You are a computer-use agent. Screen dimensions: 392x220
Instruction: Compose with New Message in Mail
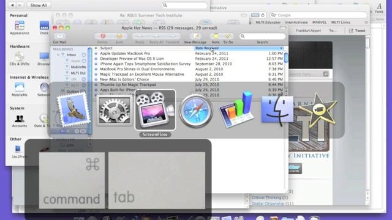pyautogui.click(x=195, y=38)
